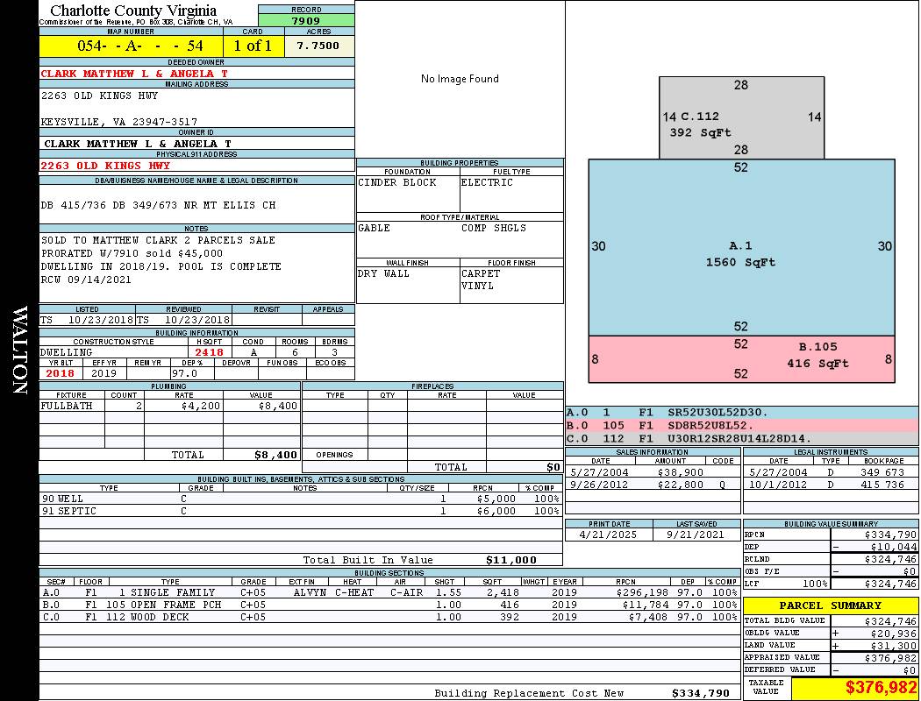Click the plumbing rate $4,200
The height and width of the screenshot is (701, 921).
tap(201, 406)
